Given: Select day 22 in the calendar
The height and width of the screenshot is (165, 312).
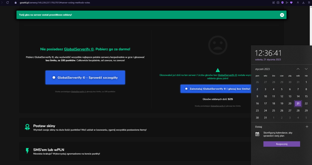Looking at the screenshot, I should pyautogui.click(x=306, y=103).
